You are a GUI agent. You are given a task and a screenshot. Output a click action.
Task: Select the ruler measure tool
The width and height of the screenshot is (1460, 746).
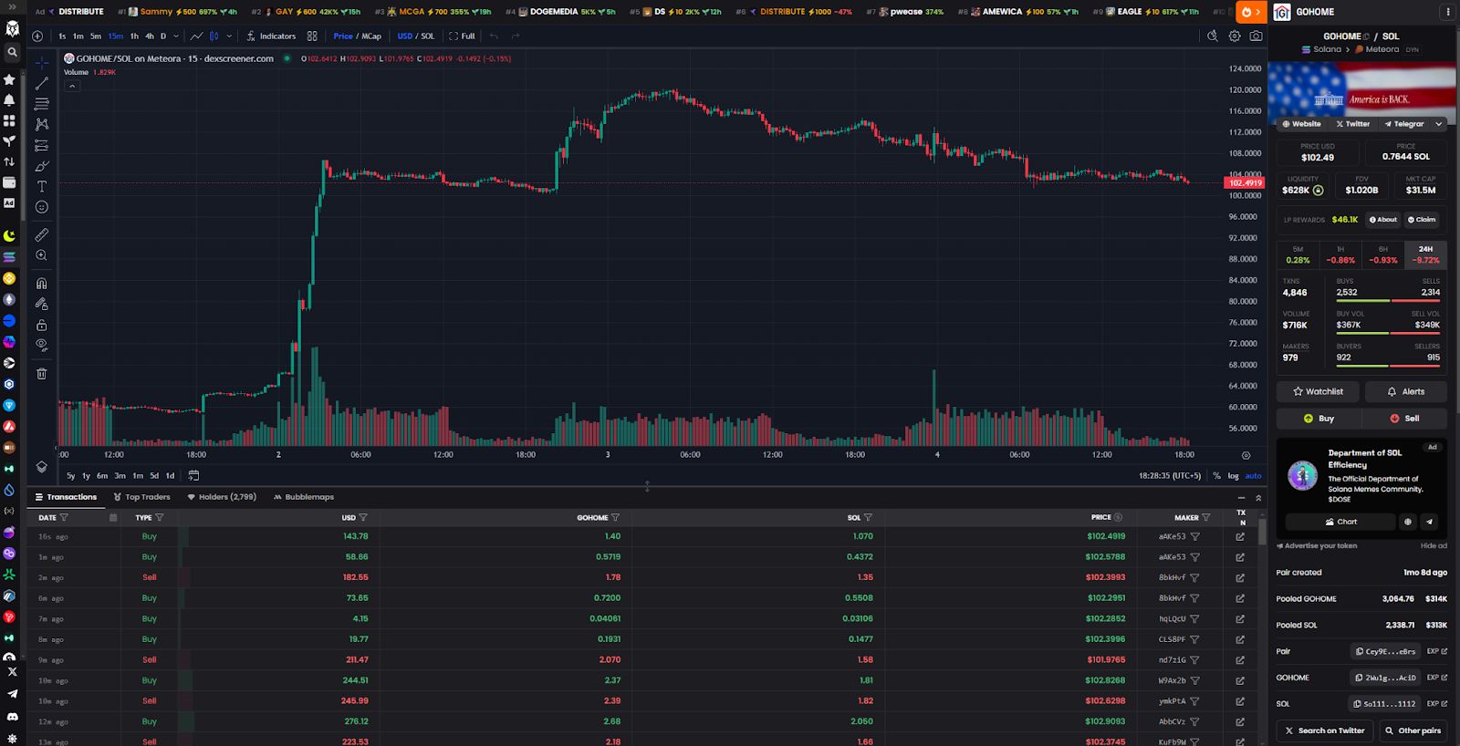(x=41, y=234)
